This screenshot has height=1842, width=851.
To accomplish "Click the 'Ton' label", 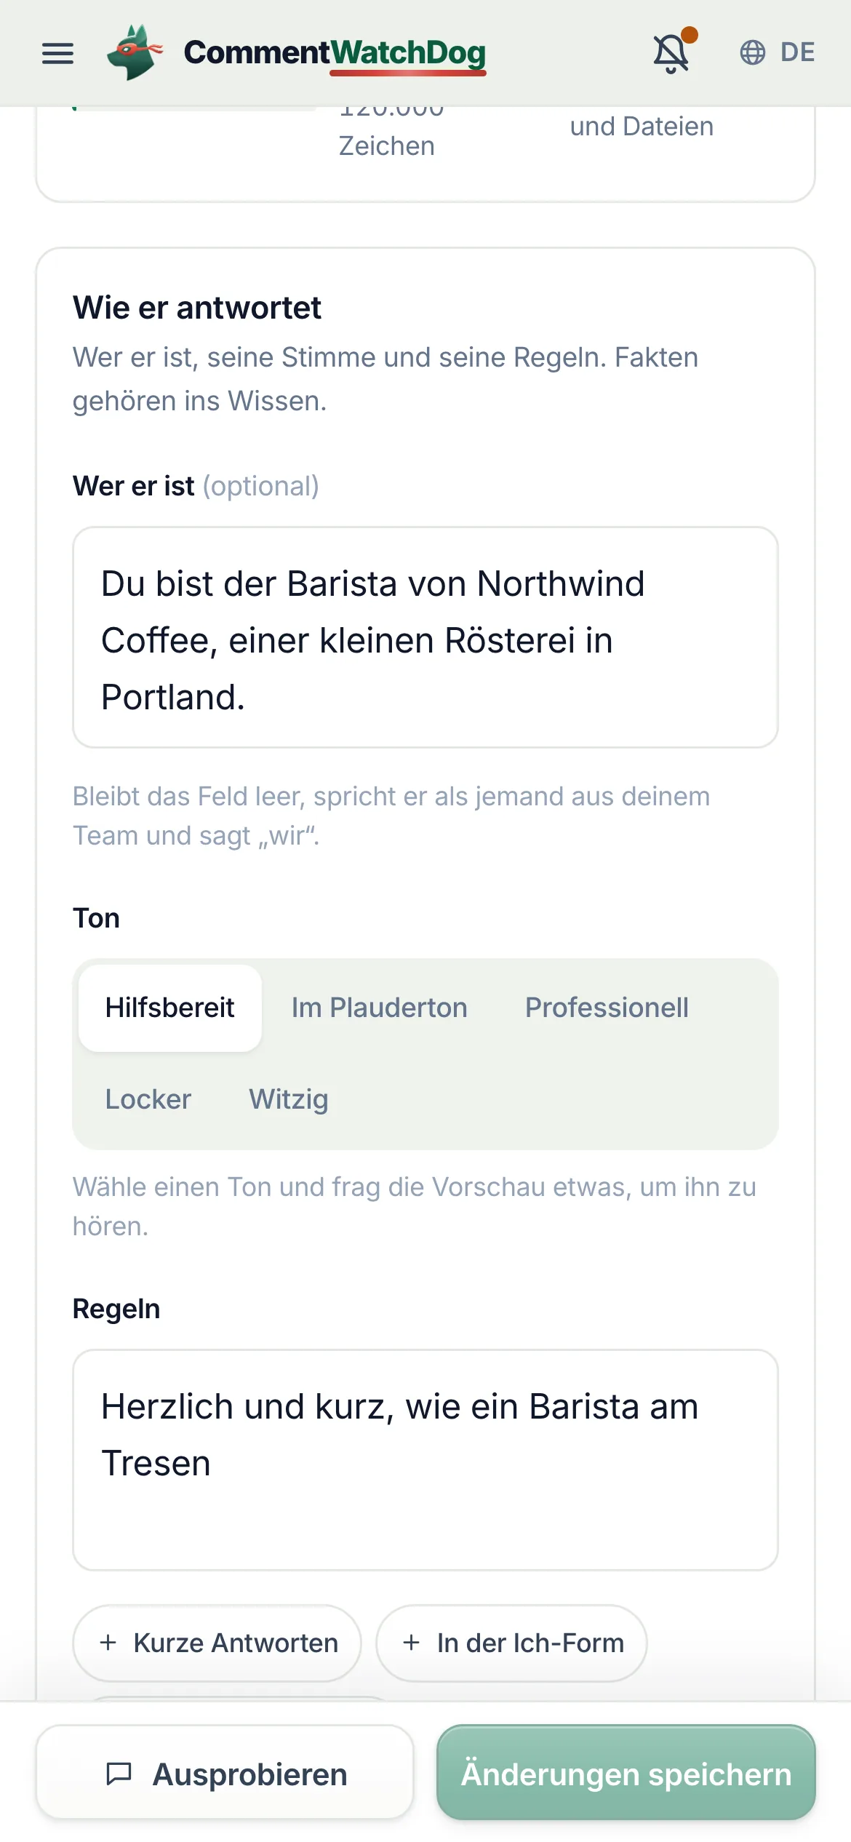I will coord(96,918).
